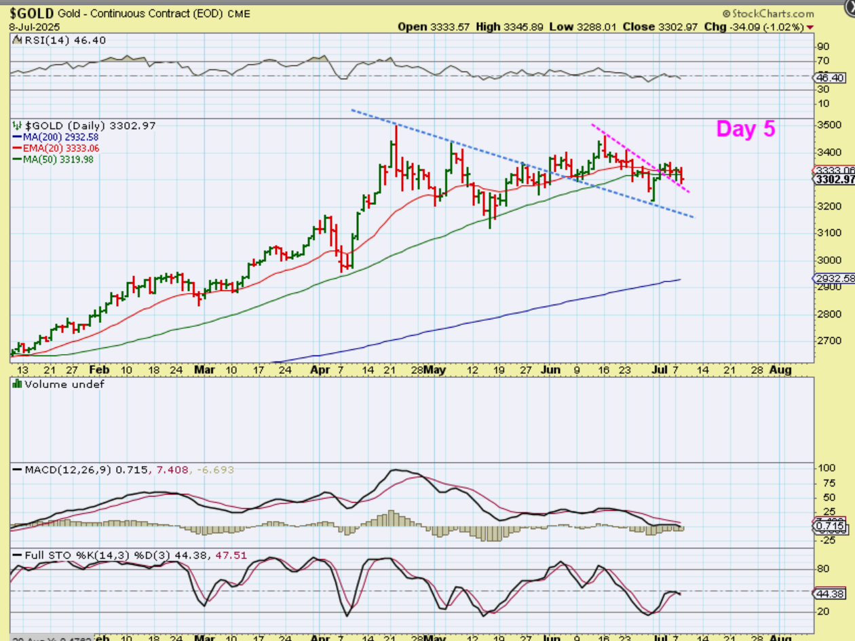This screenshot has width=855, height=641.
Task: Select the $GOLD ticker title
Action: pos(31,13)
